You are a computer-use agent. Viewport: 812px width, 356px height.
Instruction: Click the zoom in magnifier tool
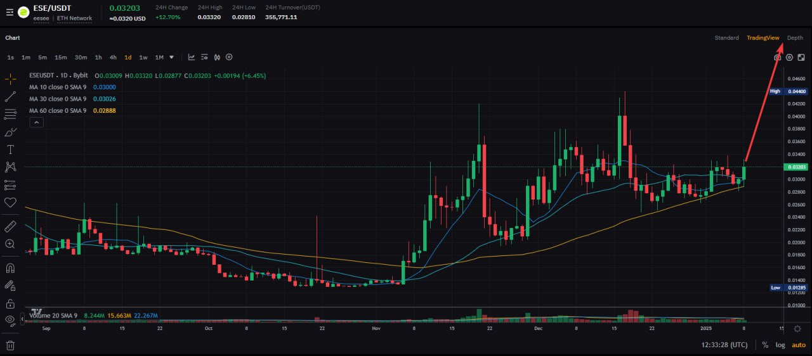(x=10, y=244)
